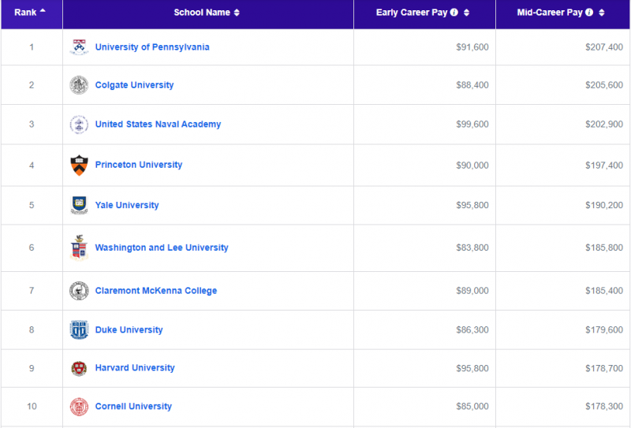Open Duke University link
Image resolution: width=631 pixels, height=428 pixels.
point(129,329)
